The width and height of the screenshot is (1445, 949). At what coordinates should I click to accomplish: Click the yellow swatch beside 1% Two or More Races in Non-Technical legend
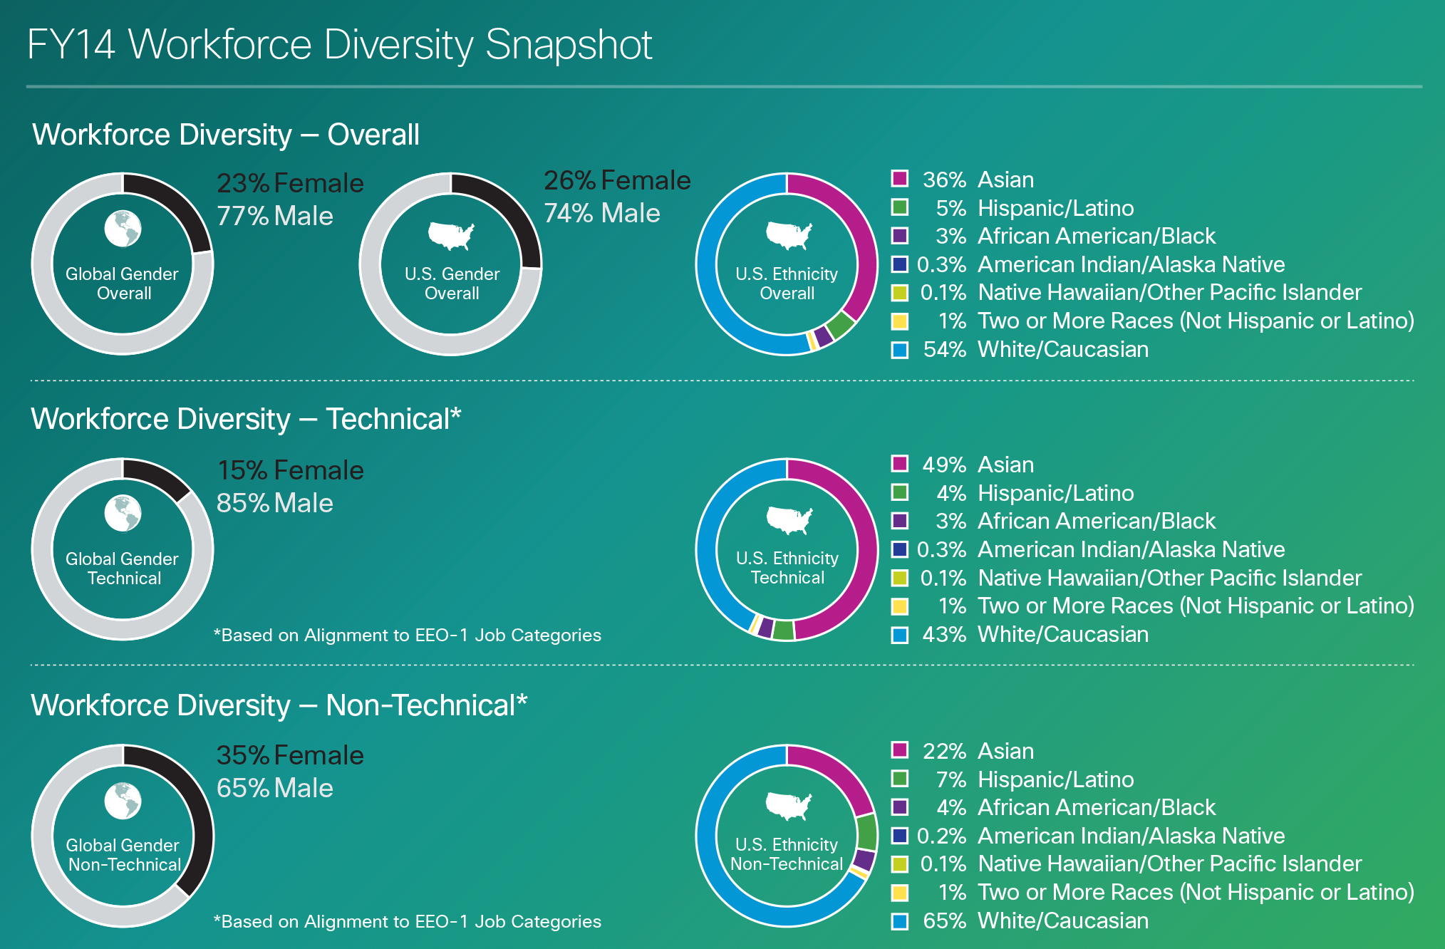tap(900, 892)
